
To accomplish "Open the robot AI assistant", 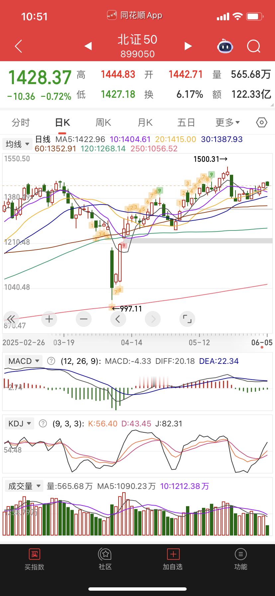I will click(225, 46).
